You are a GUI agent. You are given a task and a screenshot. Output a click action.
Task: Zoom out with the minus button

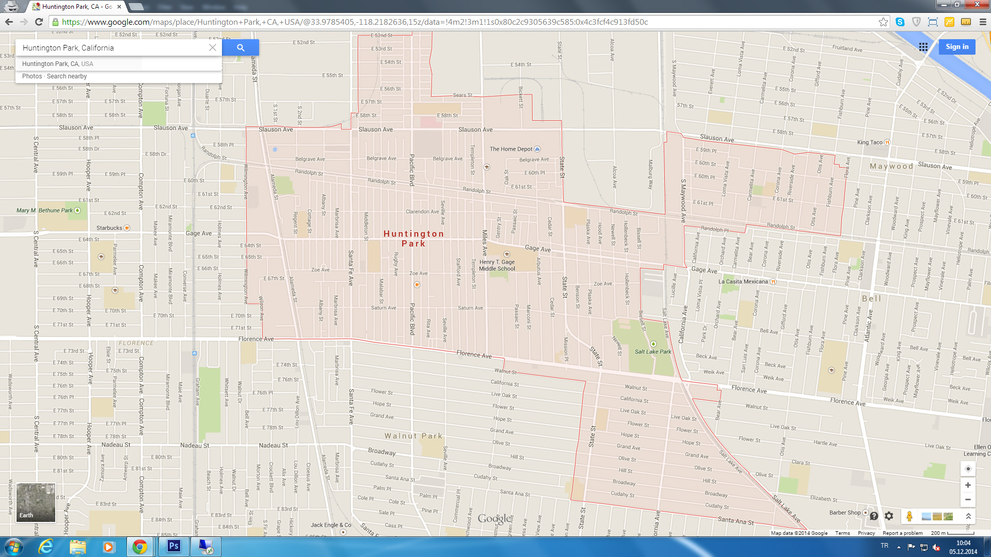point(968,499)
